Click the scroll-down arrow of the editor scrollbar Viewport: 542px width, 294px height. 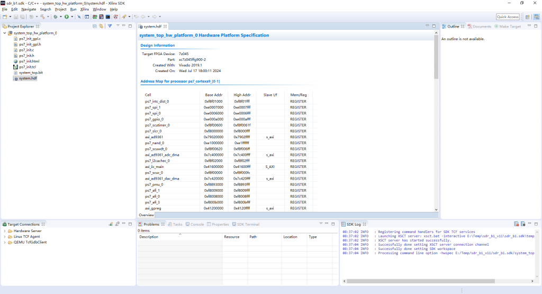[436, 210]
